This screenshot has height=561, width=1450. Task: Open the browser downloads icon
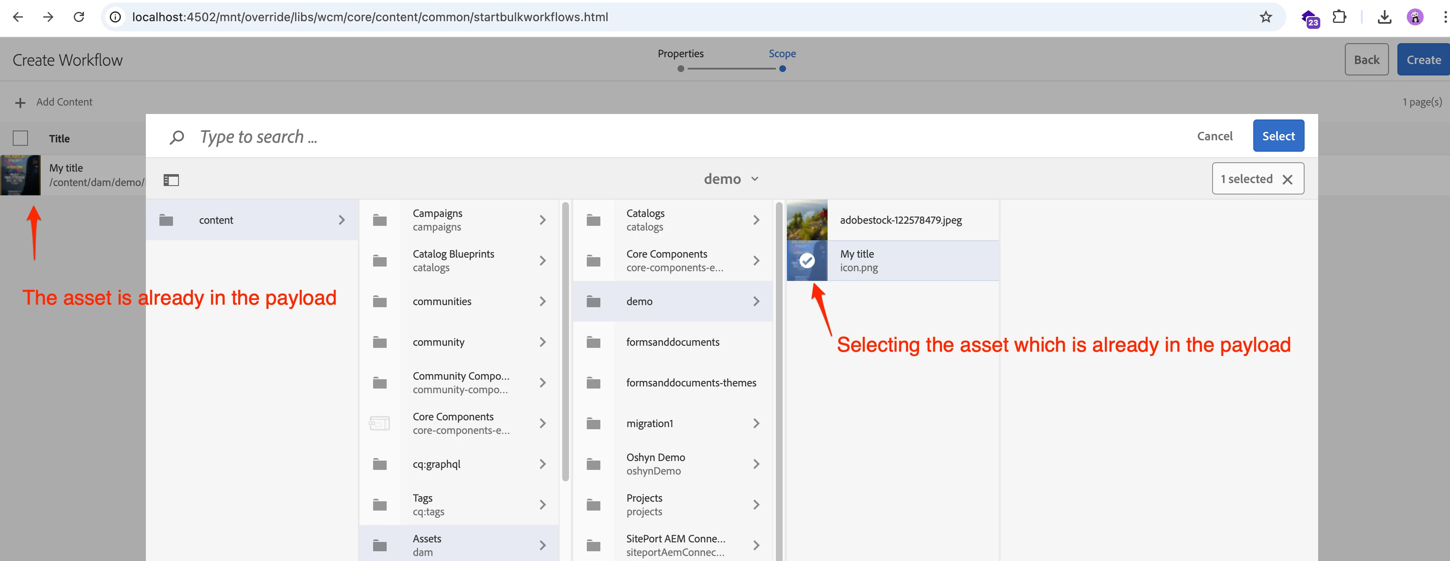coord(1384,17)
